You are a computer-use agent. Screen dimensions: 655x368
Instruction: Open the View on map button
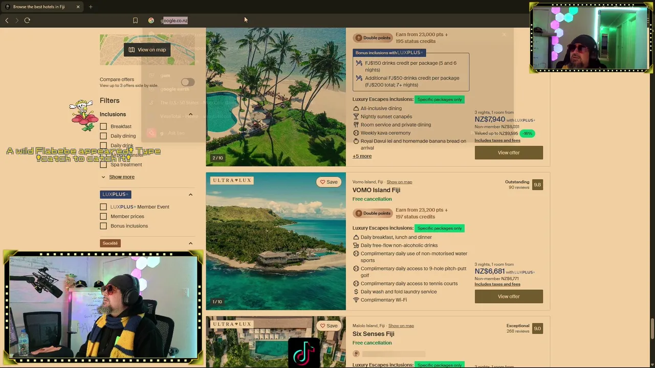point(147,50)
